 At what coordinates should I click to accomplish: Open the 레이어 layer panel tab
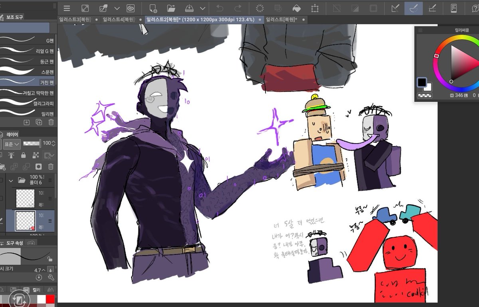coord(10,134)
